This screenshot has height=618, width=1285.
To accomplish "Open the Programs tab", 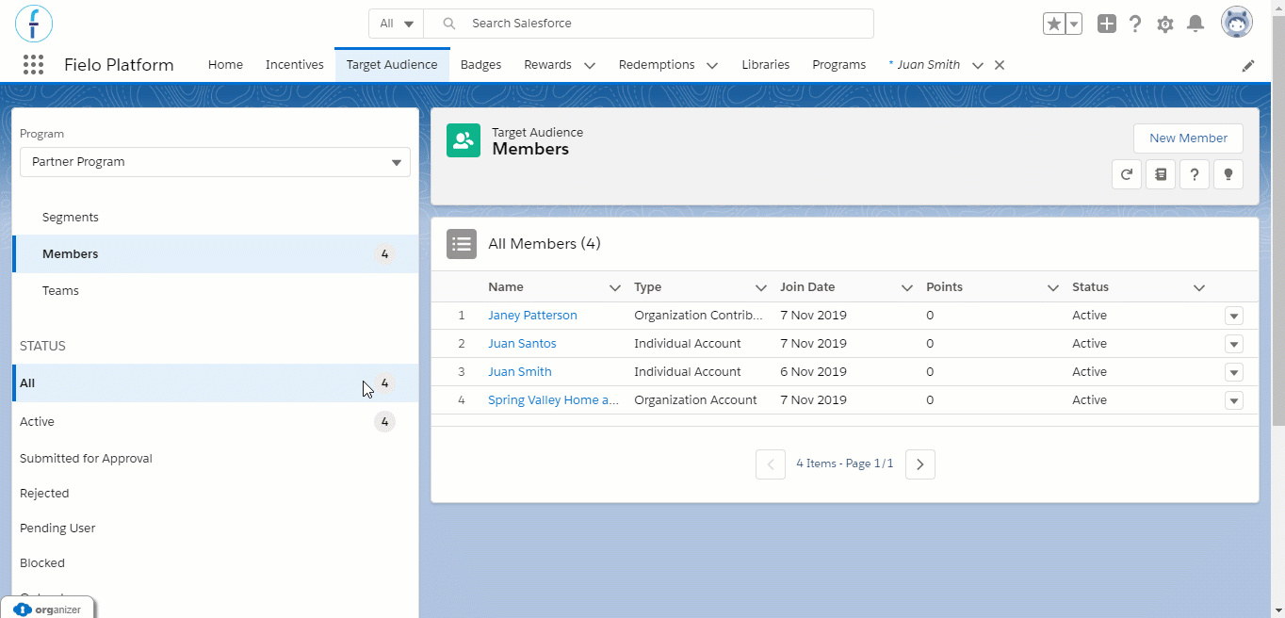I will (x=839, y=65).
